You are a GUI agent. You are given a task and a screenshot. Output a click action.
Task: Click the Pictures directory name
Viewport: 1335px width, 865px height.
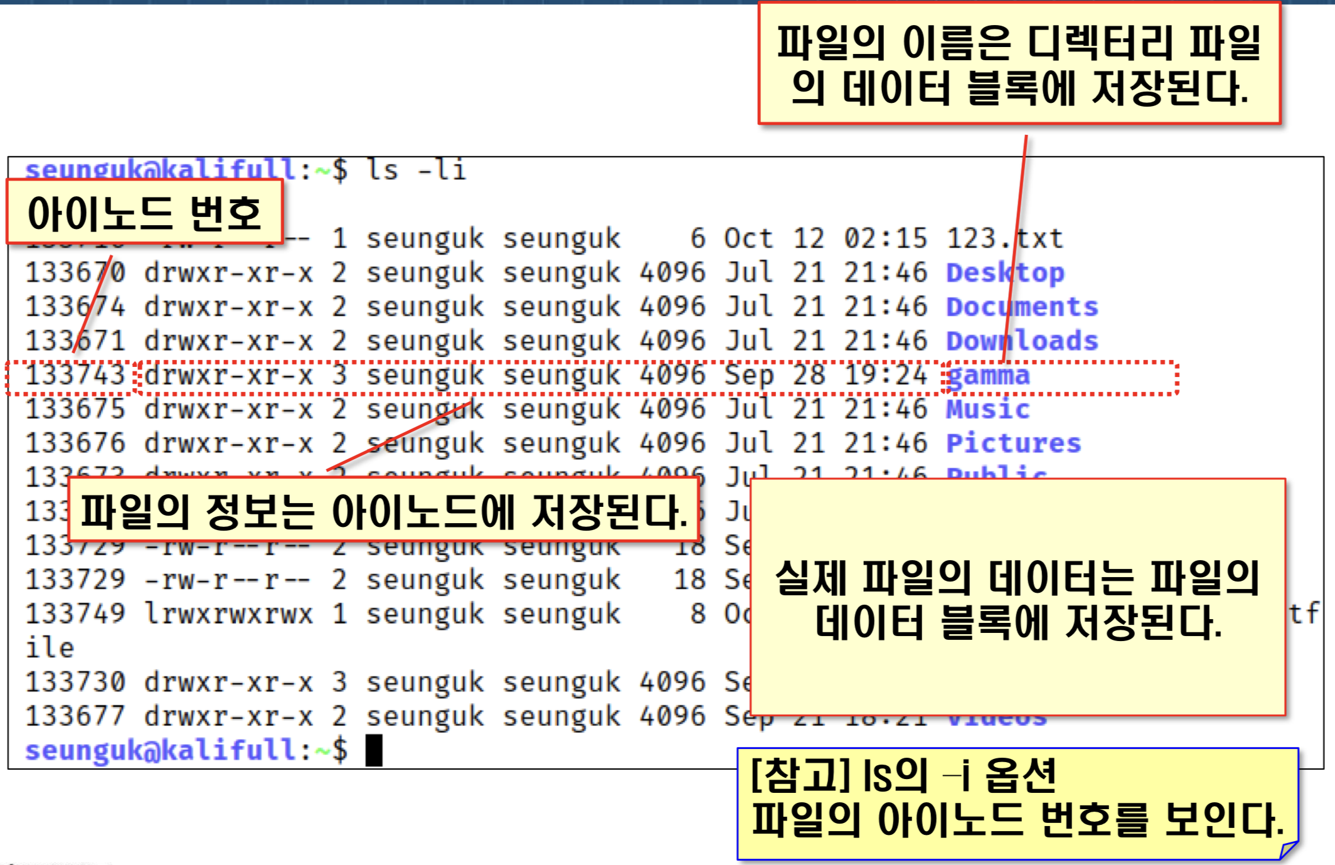tap(1013, 443)
